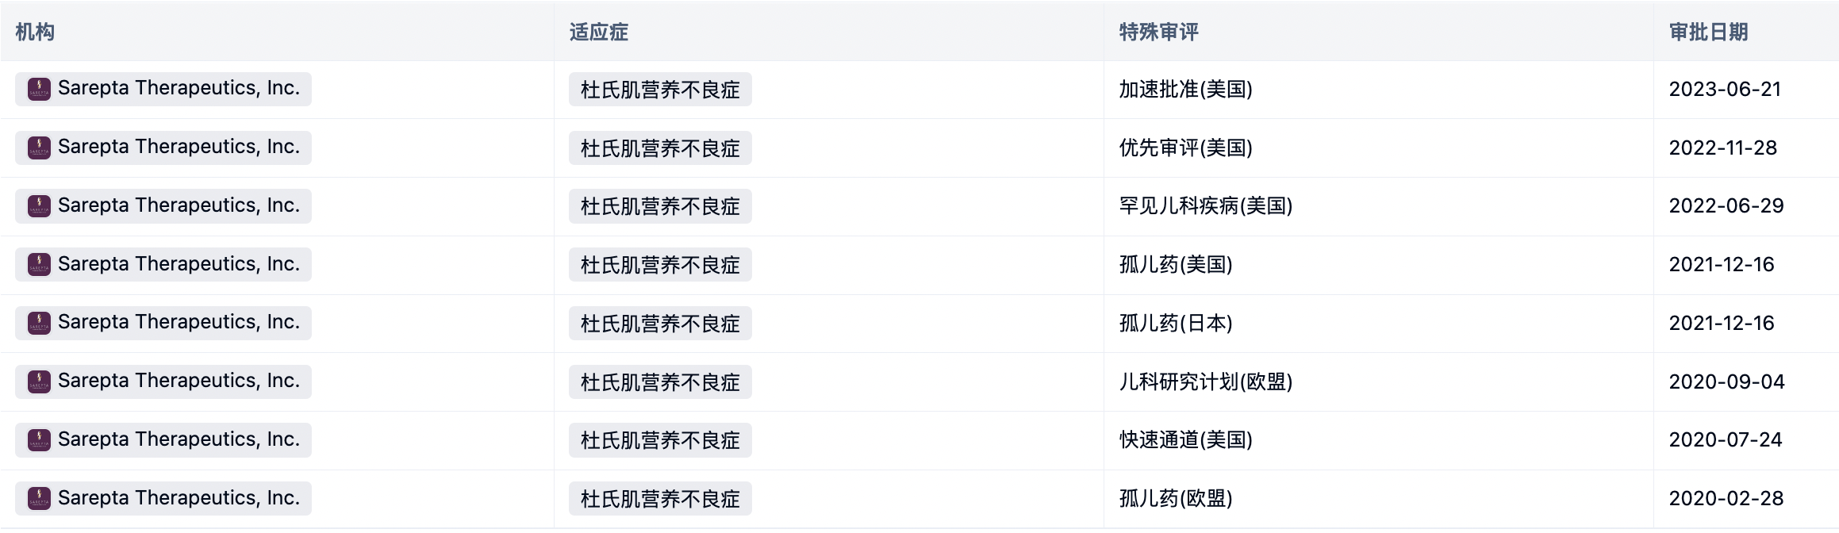The image size is (1839, 533).
Task: Select the 儿科研究计划(欧盟) cell
Action: tap(1206, 382)
